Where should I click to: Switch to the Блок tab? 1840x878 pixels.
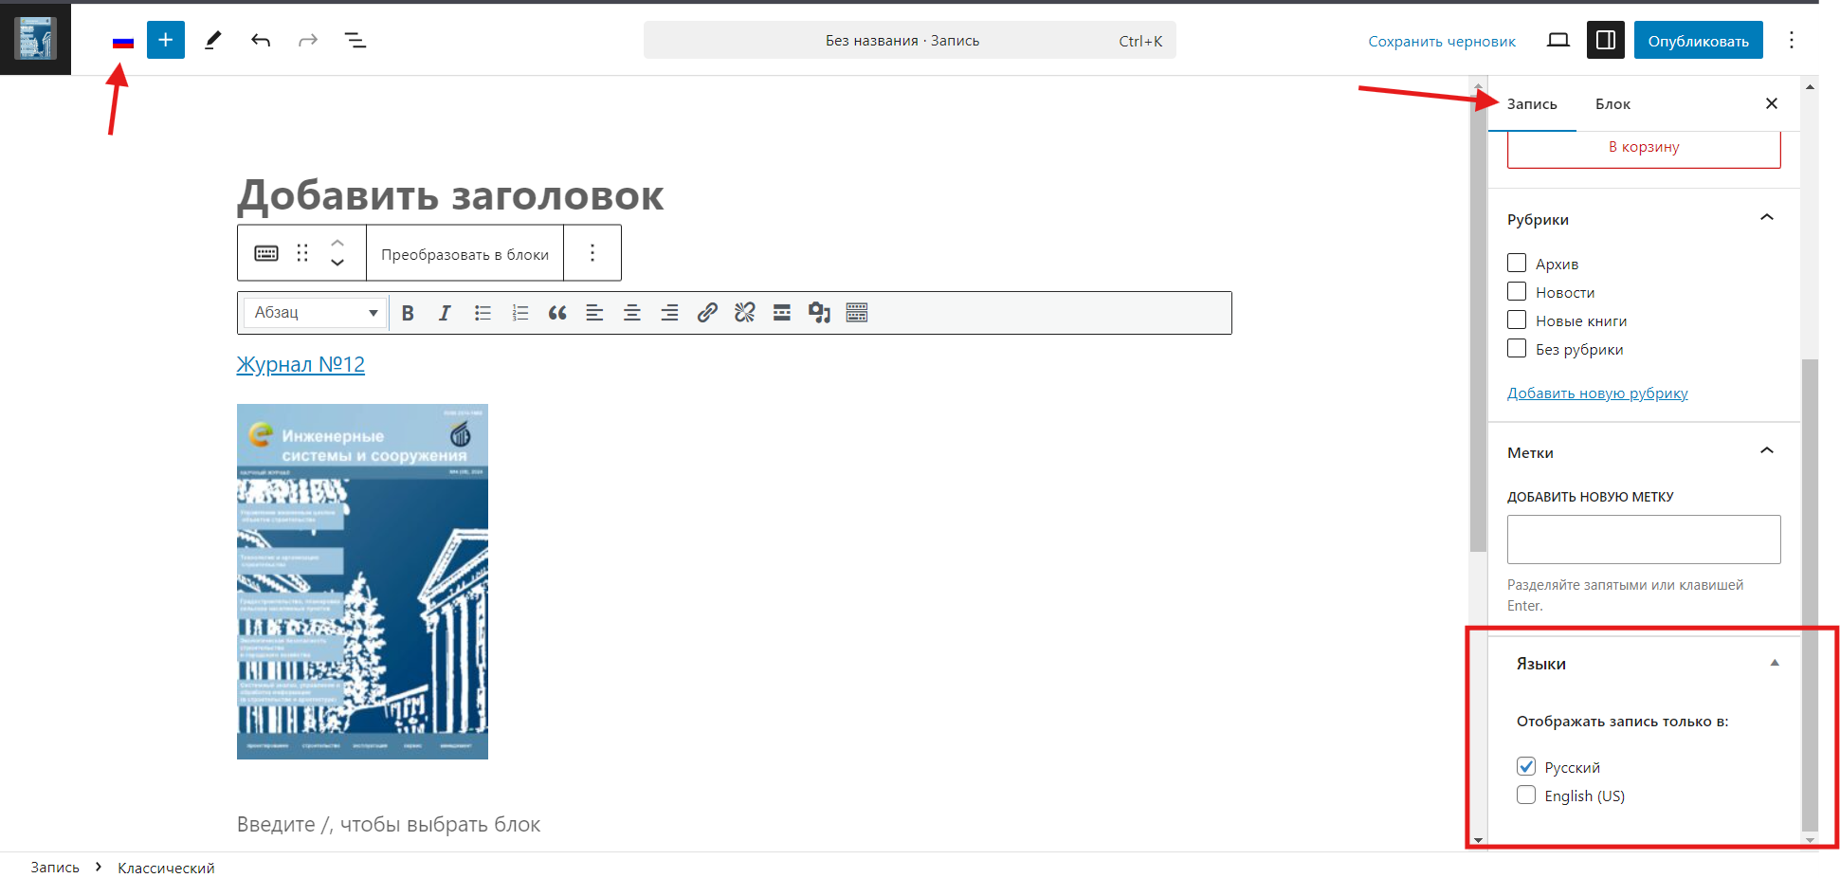coord(1612,104)
